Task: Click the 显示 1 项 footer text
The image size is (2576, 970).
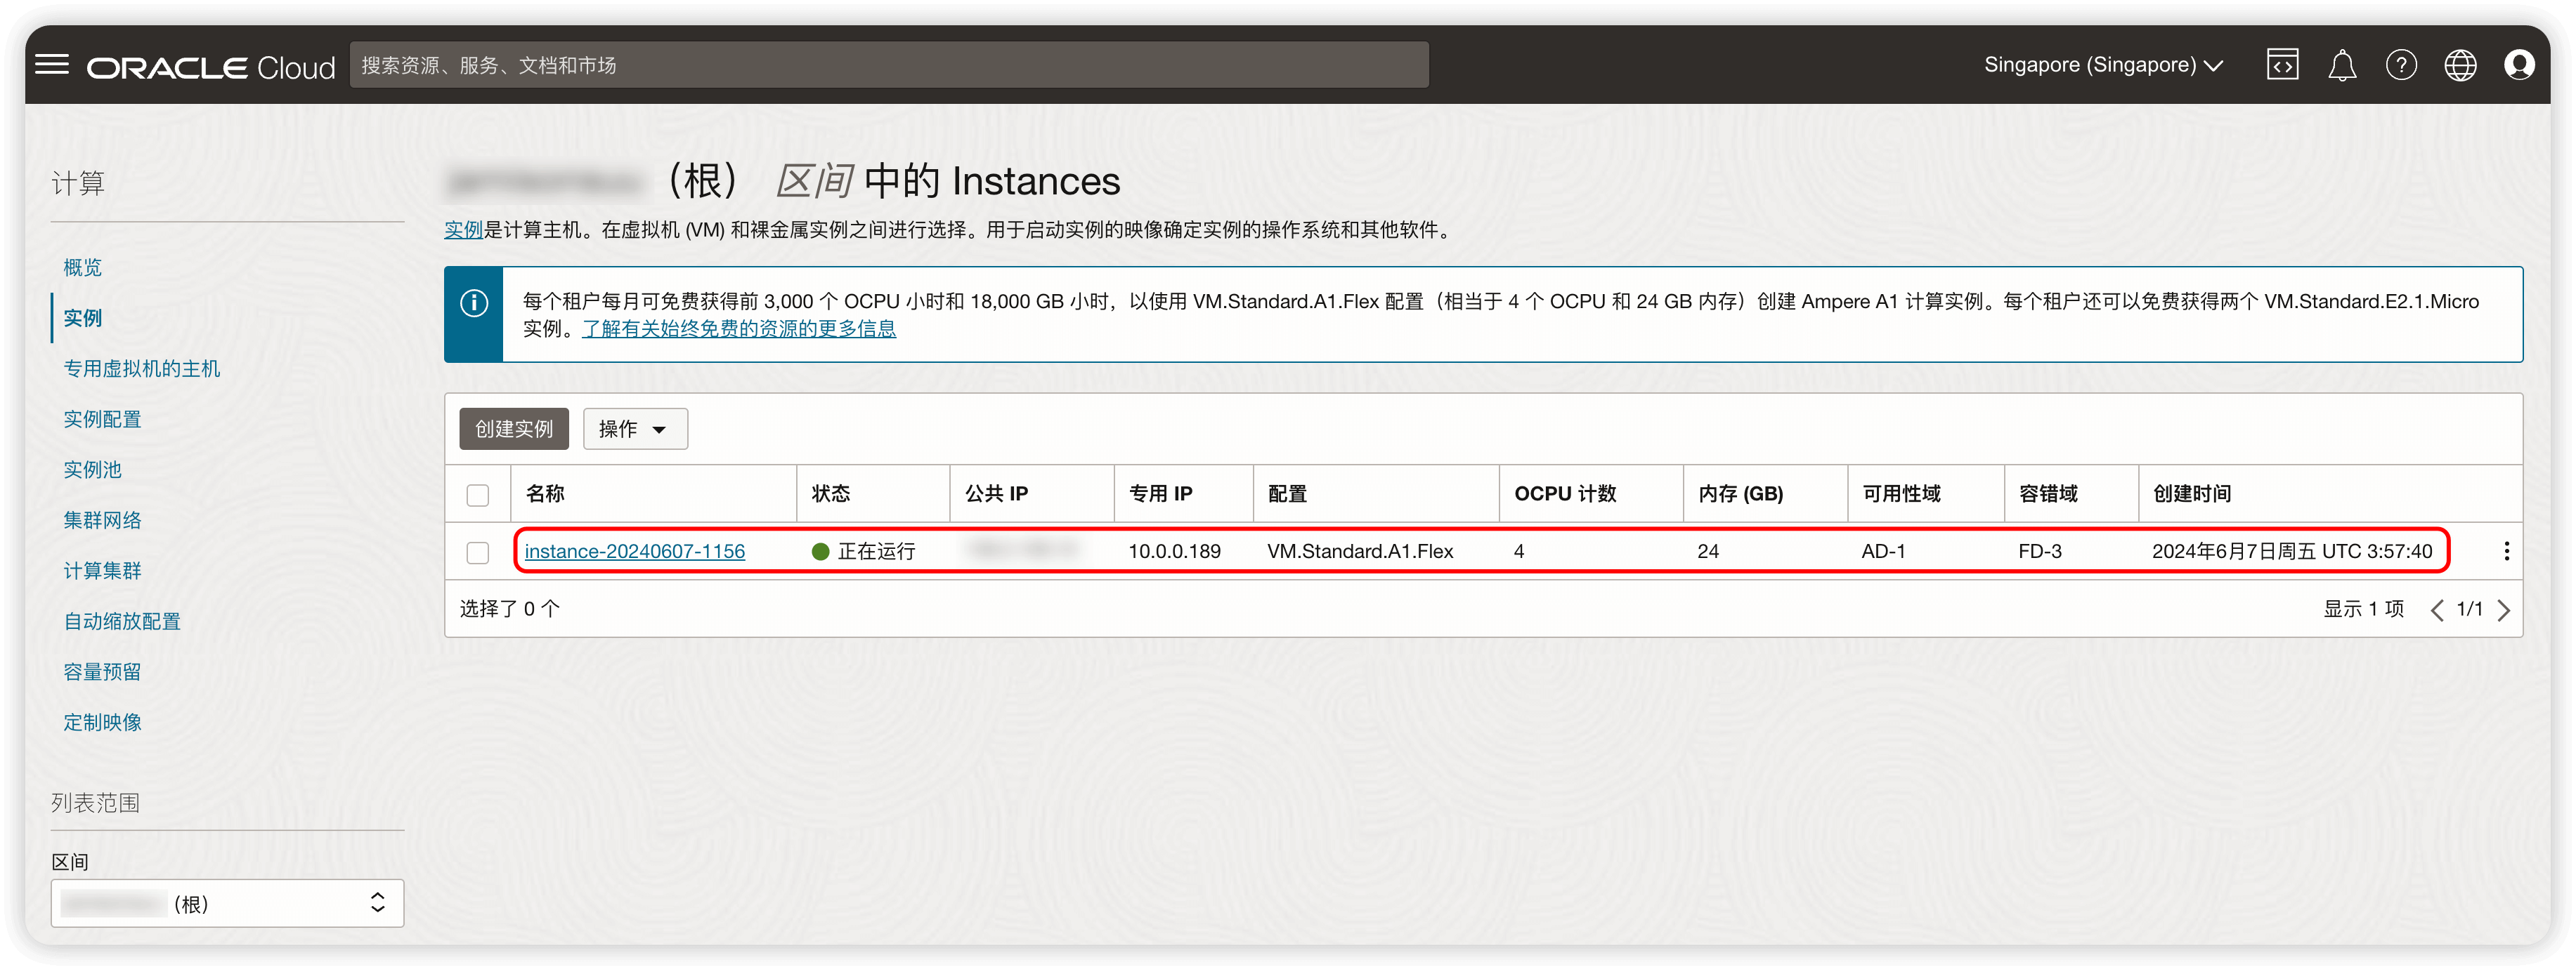Action: (2363, 609)
